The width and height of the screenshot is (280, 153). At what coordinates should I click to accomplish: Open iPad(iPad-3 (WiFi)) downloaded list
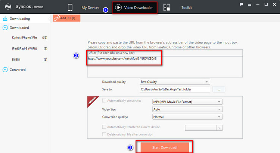tap(25, 48)
